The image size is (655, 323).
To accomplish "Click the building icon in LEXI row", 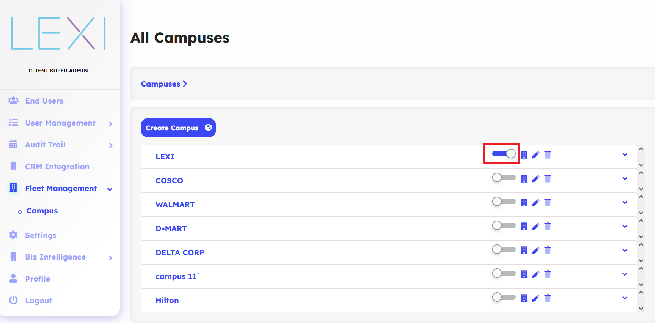I will 524,154.
